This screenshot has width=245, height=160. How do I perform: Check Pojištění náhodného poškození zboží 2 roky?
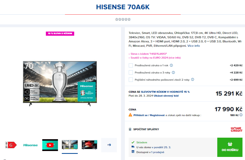[131, 80]
